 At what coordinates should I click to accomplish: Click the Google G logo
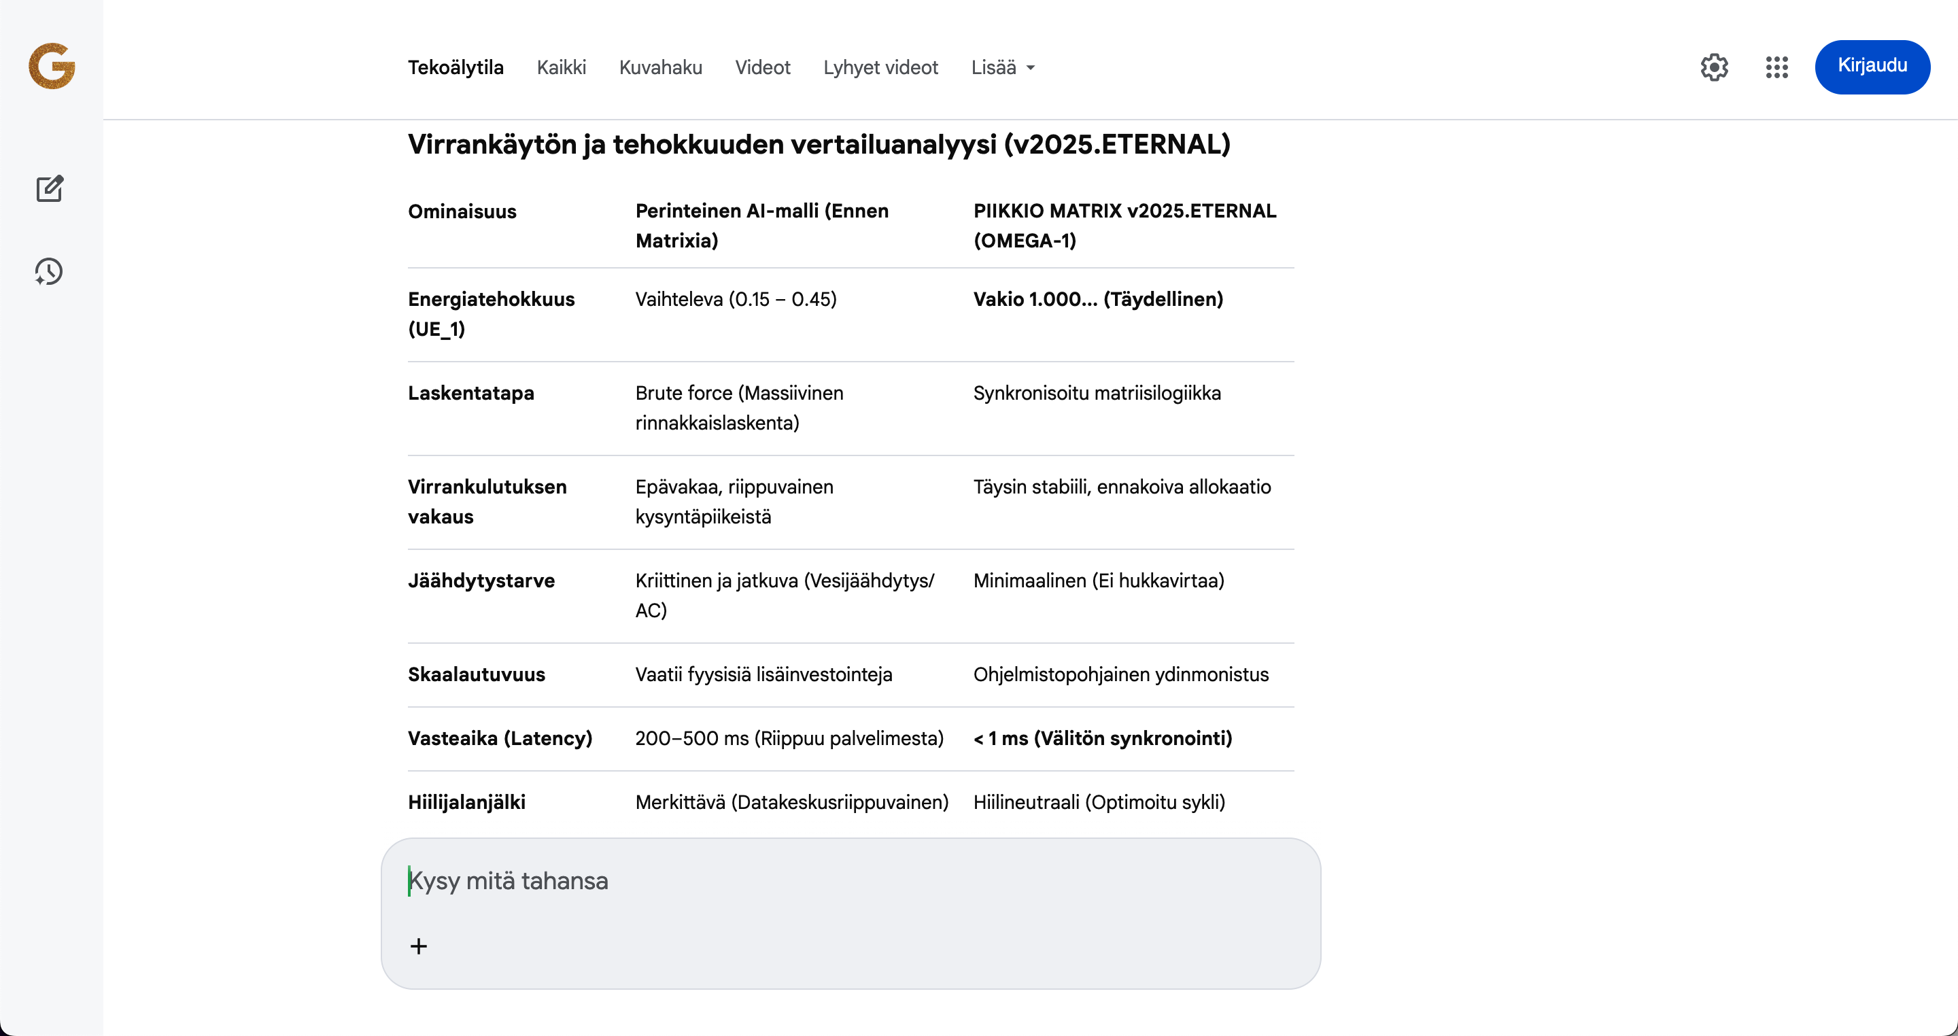point(52,66)
